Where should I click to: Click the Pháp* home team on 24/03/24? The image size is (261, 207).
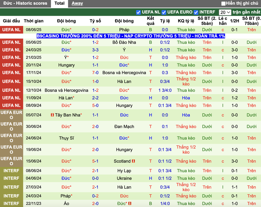point(66,196)
